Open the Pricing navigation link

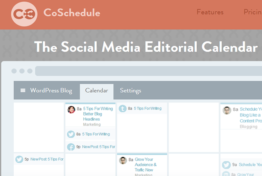[x=253, y=12]
